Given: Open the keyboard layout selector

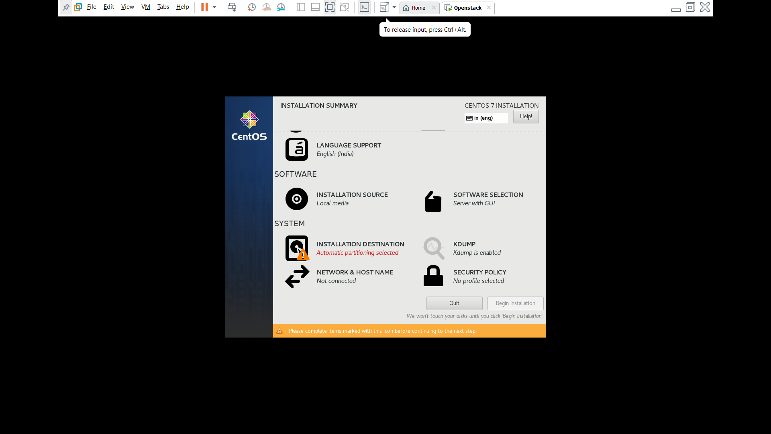Looking at the screenshot, I should [486, 118].
